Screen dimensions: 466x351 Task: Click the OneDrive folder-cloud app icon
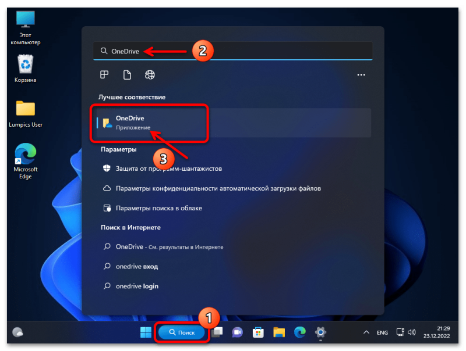click(x=107, y=123)
